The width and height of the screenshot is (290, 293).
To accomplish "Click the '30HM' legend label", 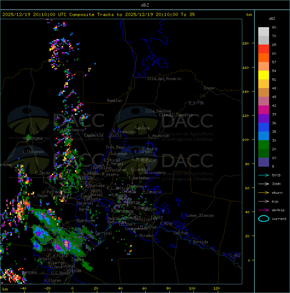I will click(x=276, y=184).
